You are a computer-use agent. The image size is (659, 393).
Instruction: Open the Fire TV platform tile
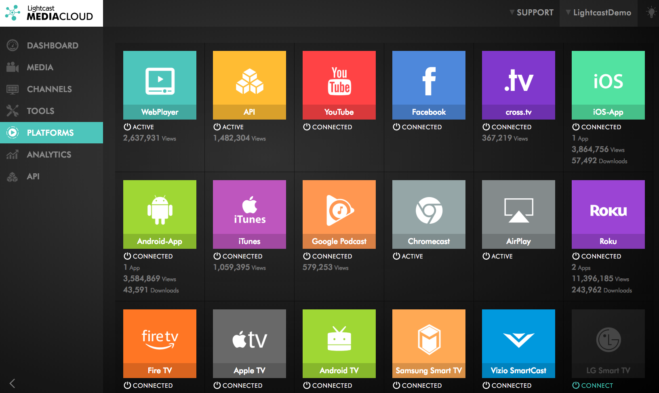click(160, 343)
